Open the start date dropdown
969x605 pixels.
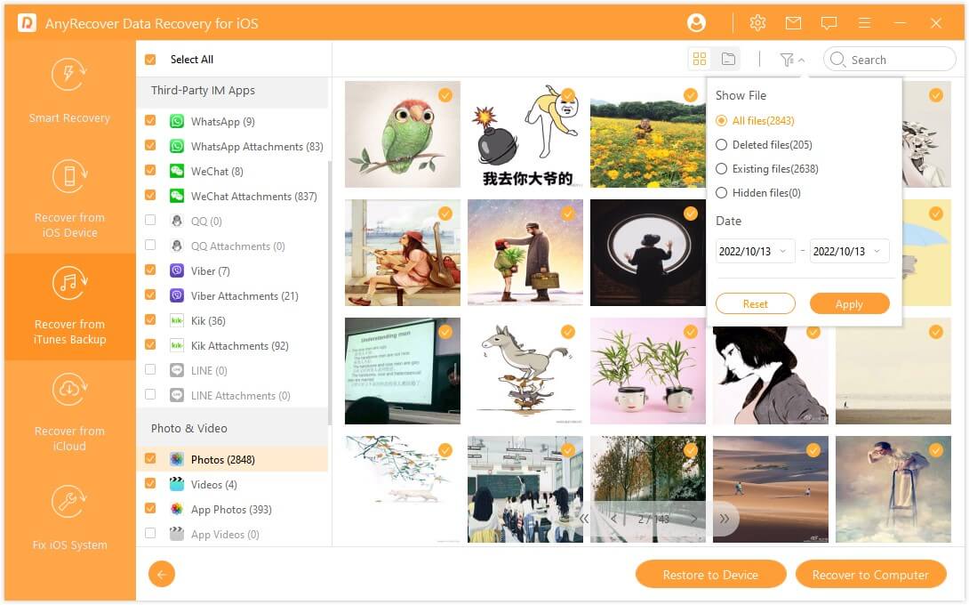[754, 251]
